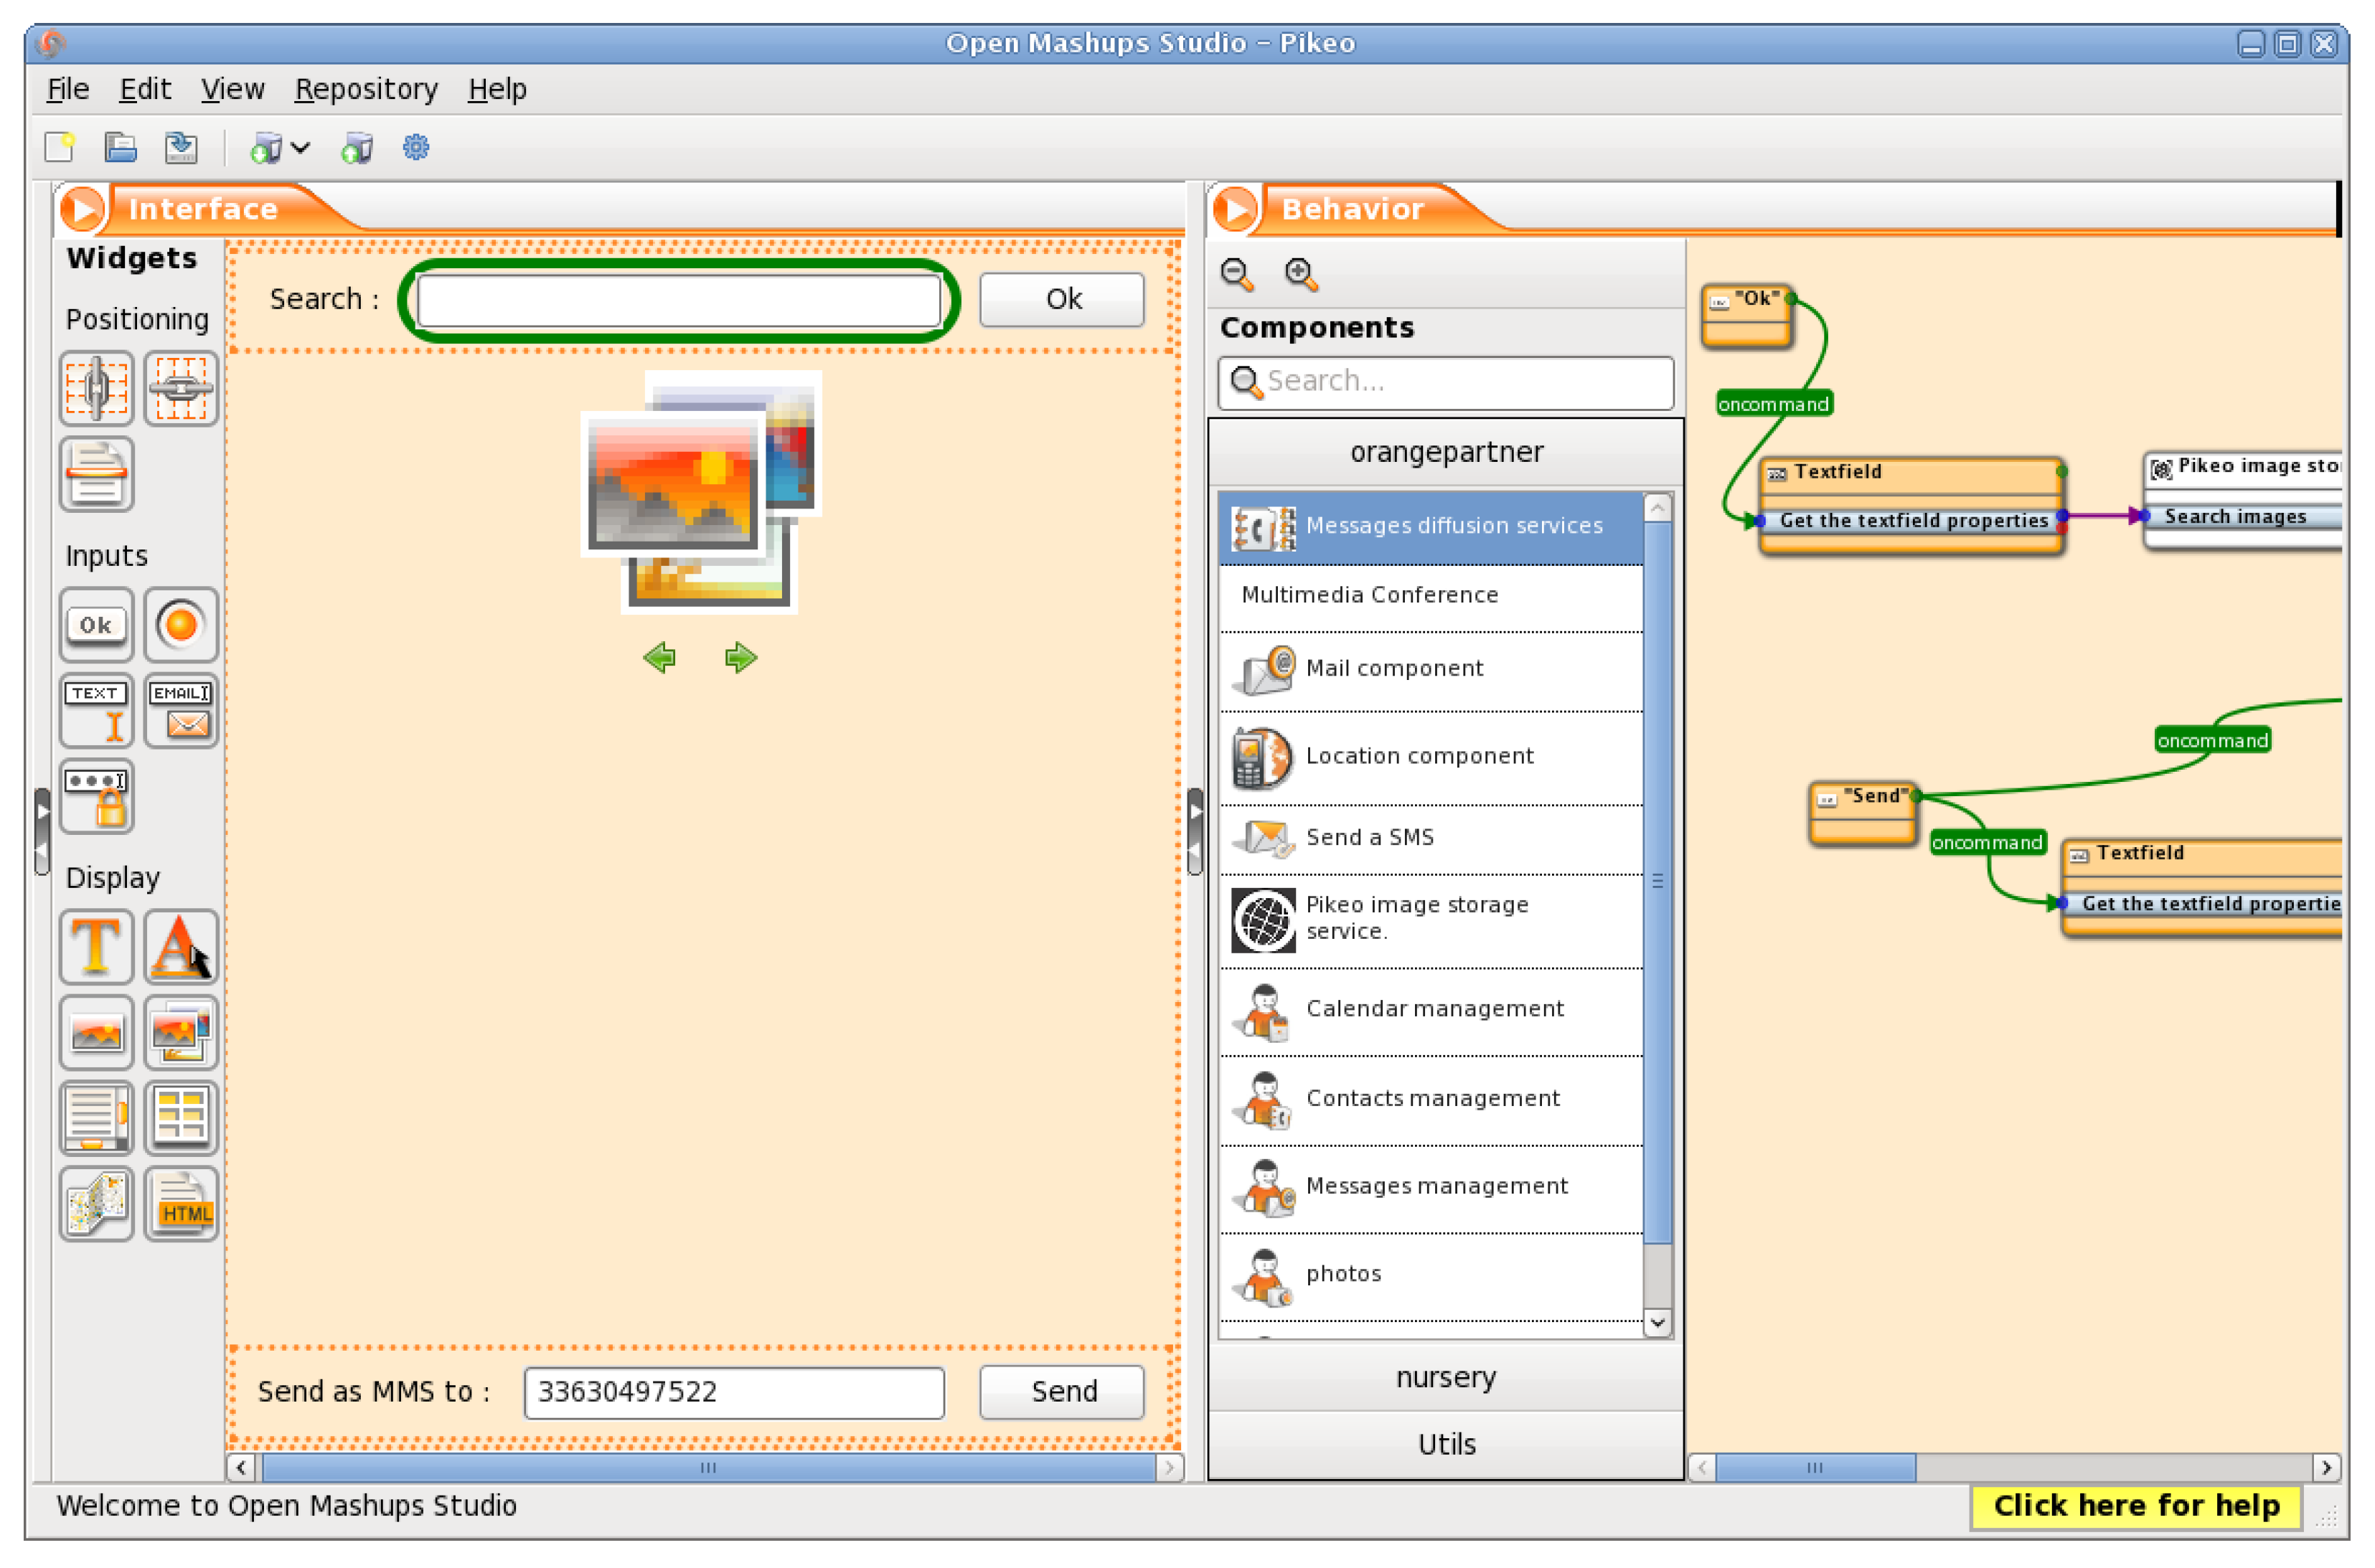Expand the Utils component category
Screen dimensions: 2375x1568
point(1446,1445)
